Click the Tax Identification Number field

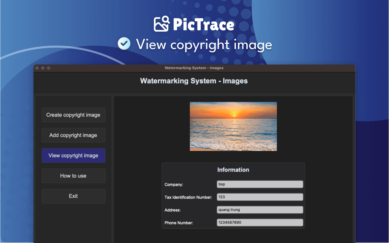[260, 197]
